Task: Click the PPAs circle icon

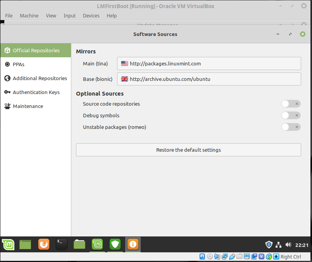Action: point(7,64)
